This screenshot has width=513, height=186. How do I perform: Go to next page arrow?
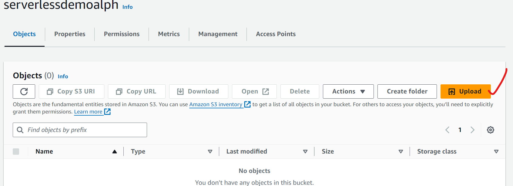tap(472, 130)
